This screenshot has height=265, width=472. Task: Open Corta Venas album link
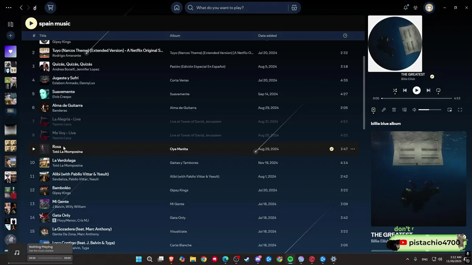click(179, 80)
